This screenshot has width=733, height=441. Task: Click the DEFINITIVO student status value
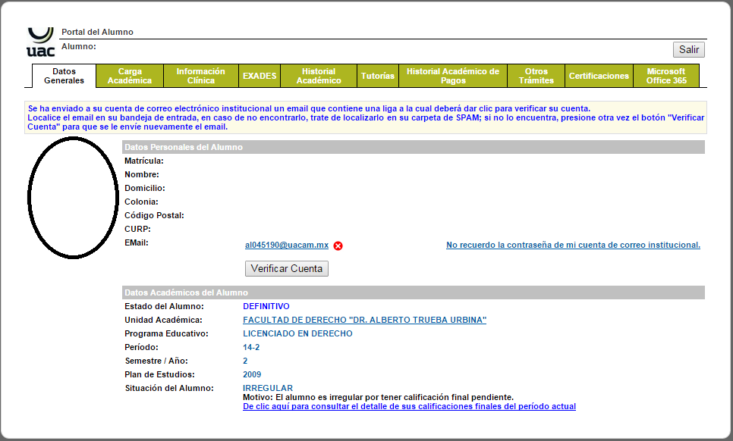pos(266,307)
